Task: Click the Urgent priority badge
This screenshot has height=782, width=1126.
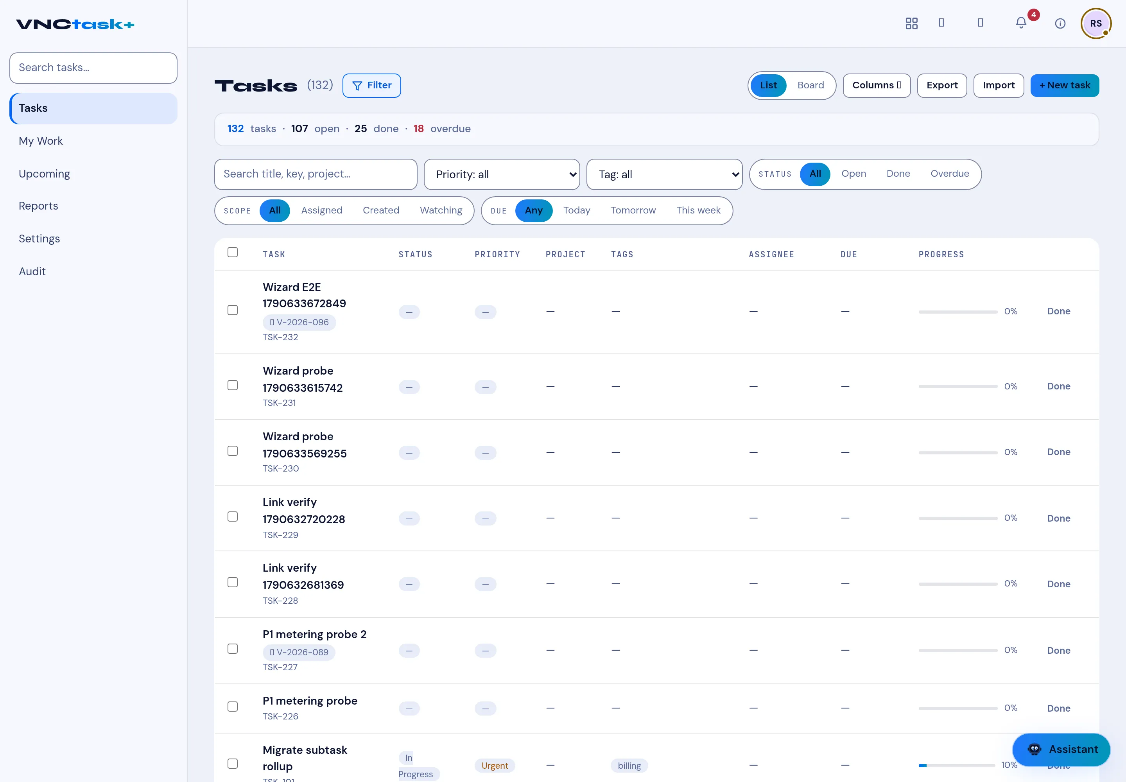Action: coord(495,766)
